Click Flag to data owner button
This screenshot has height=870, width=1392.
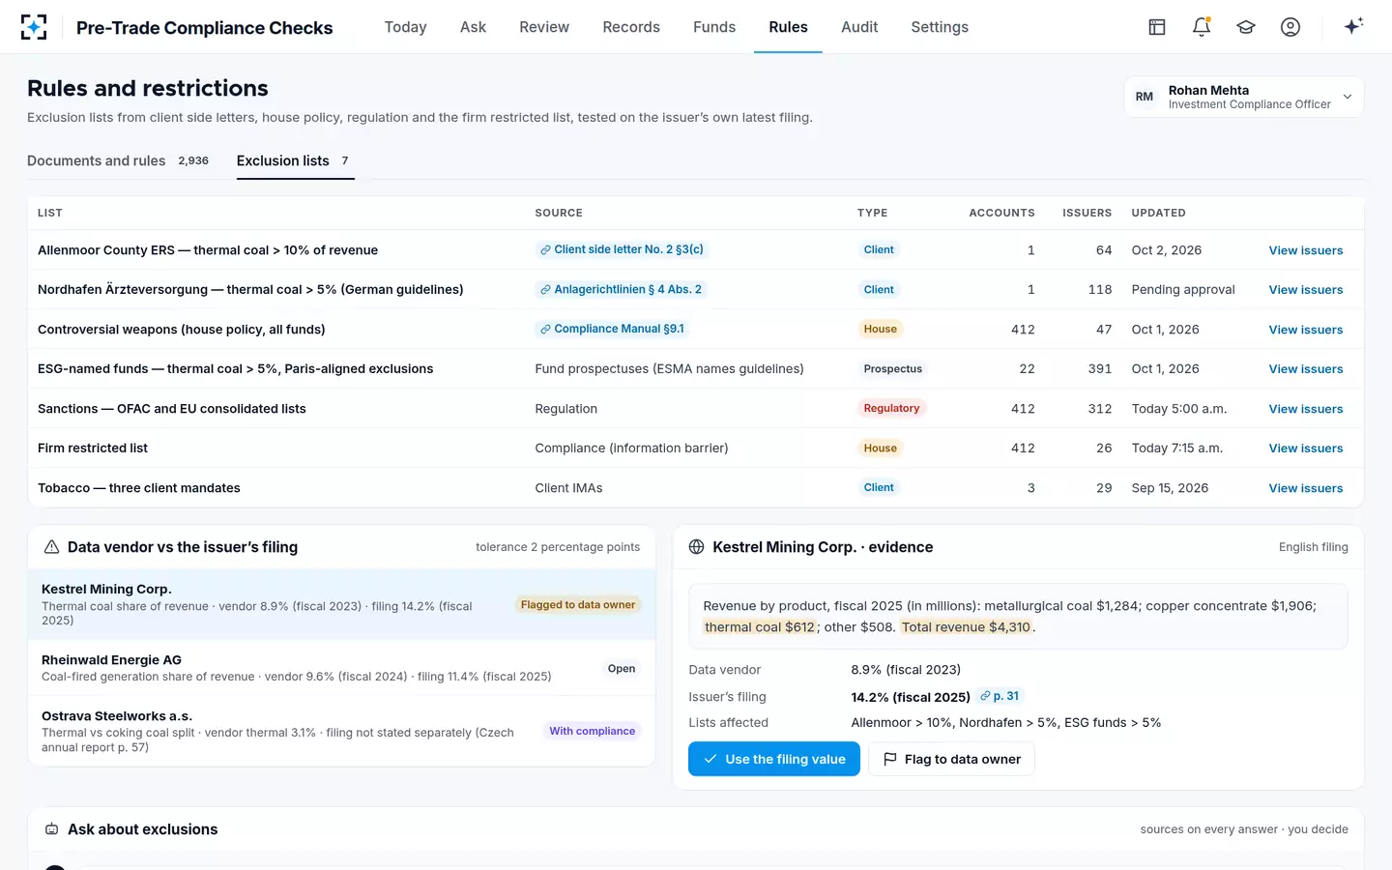point(951,759)
